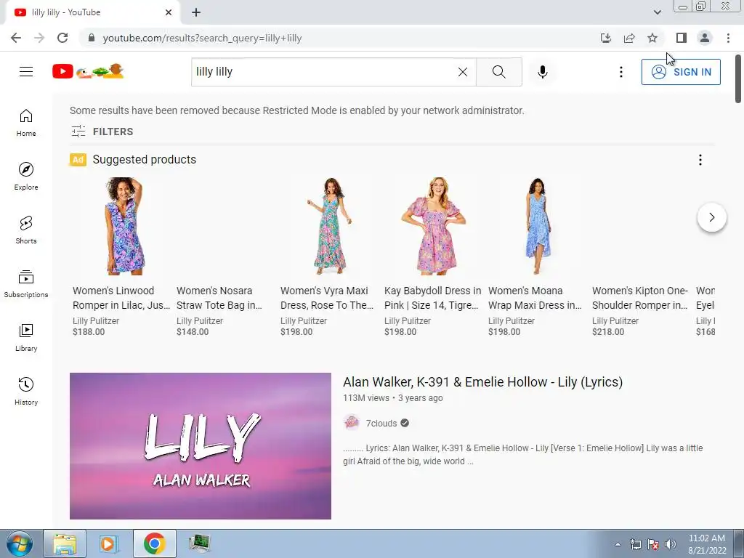The image size is (744, 558).
Task: Click the install app icon in address bar
Action: click(x=606, y=38)
